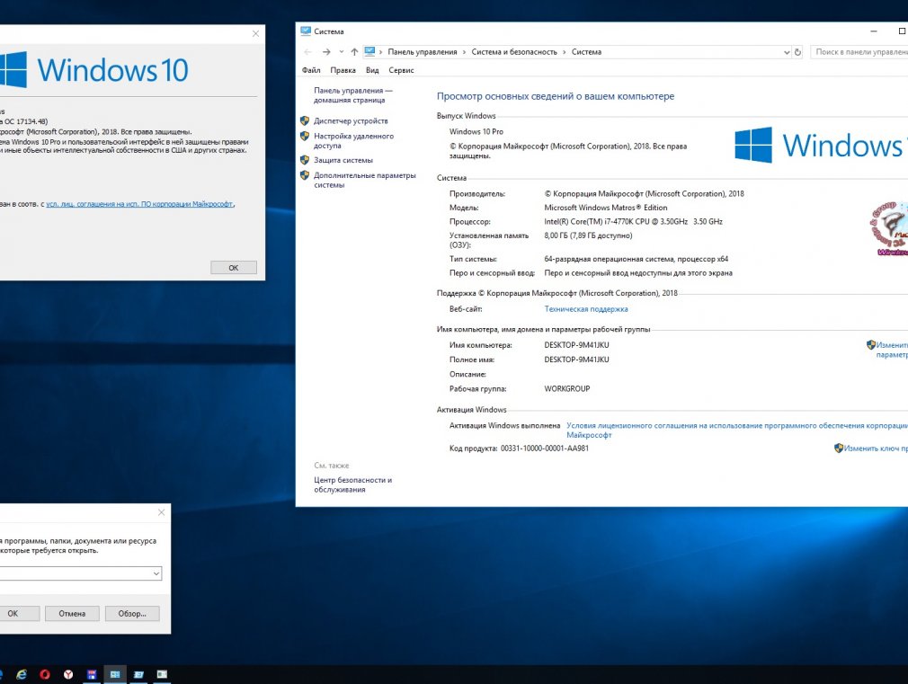
Task: Click Отмена in the Run dialog
Action: pos(72,613)
